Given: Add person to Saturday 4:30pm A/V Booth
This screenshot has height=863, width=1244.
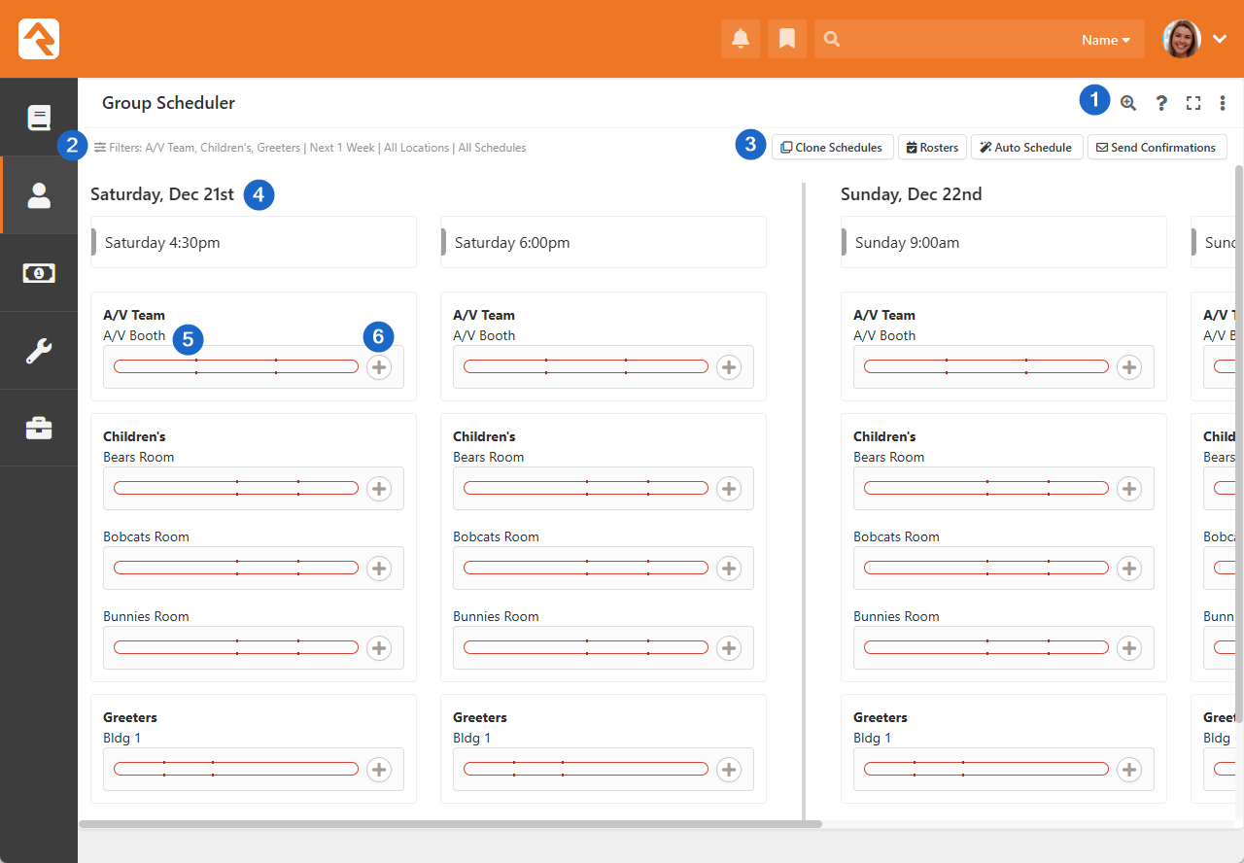Looking at the screenshot, I should point(379,366).
